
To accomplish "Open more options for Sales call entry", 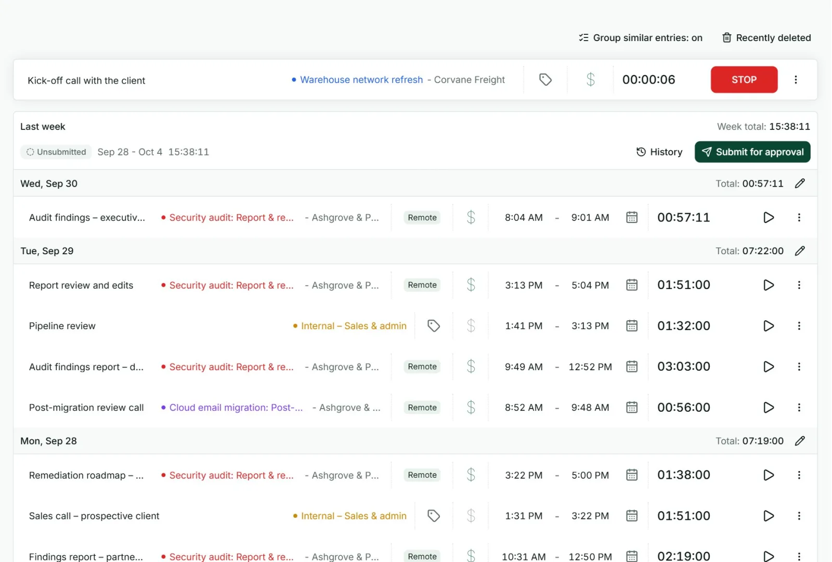I will coord(799,516).
